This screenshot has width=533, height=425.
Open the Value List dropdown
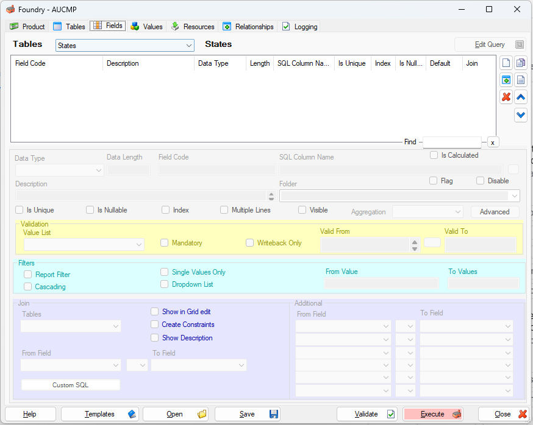point(84,244)
